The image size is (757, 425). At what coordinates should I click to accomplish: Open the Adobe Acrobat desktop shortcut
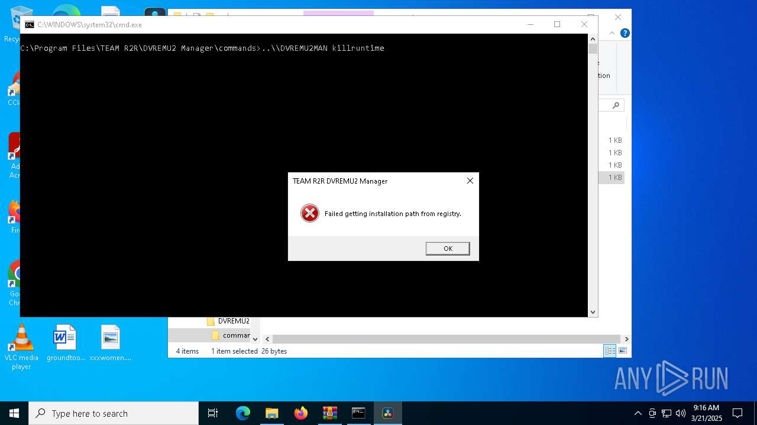tap(14, 156)
